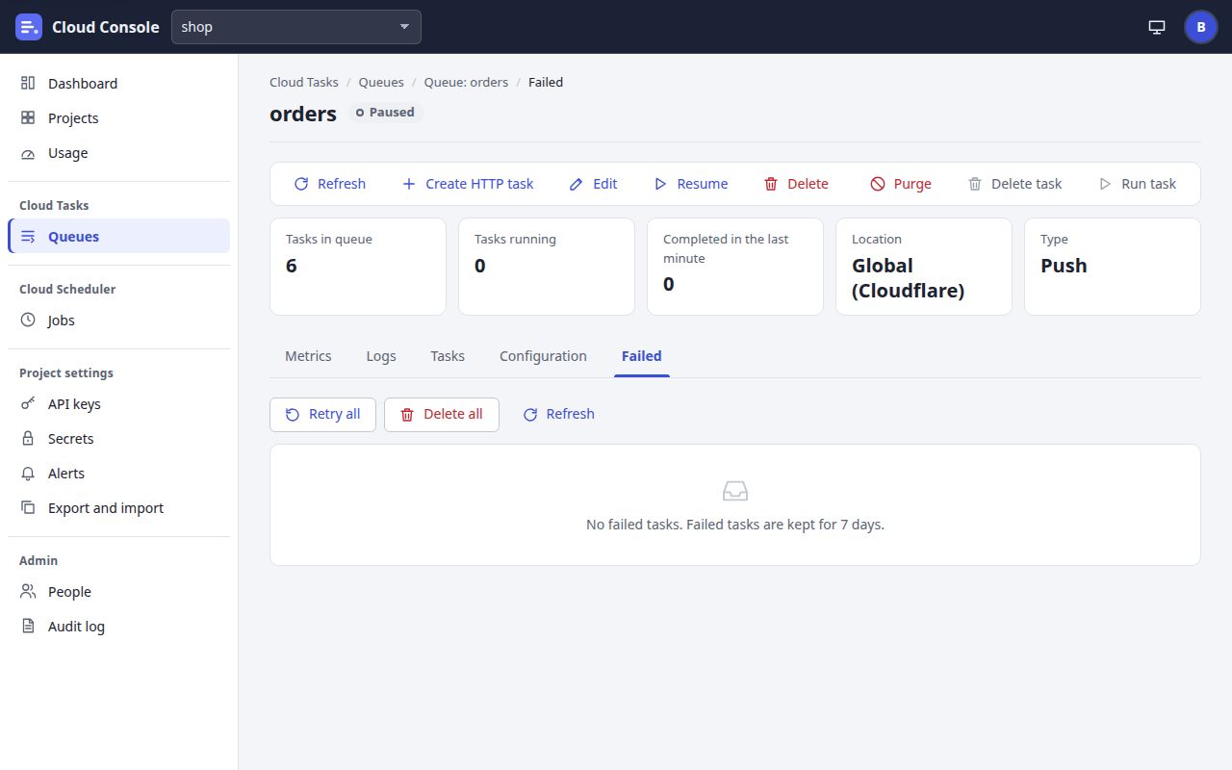This screenshot has height=770, width=1232.
Task: Open Cloud Scheduler Jobs
Action: [x=118, y=321]
